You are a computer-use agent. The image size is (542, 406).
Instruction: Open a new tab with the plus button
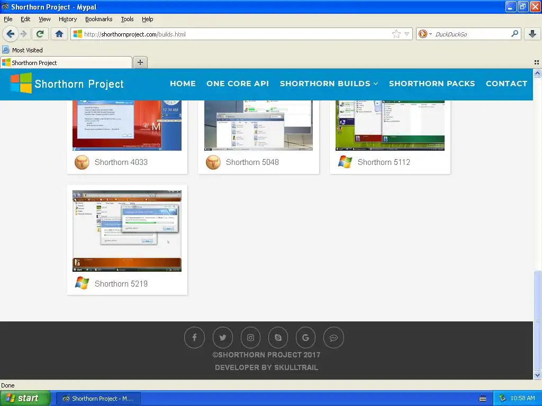(x=140, y=62)
